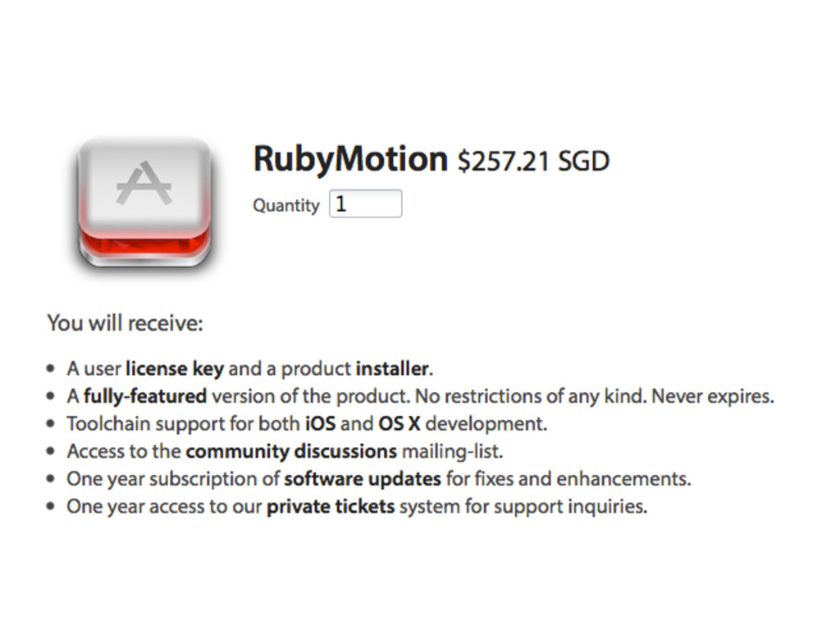Click the 'Never expires.' sentence
This screenshot has height=630, width=840.
click(713, 396)
